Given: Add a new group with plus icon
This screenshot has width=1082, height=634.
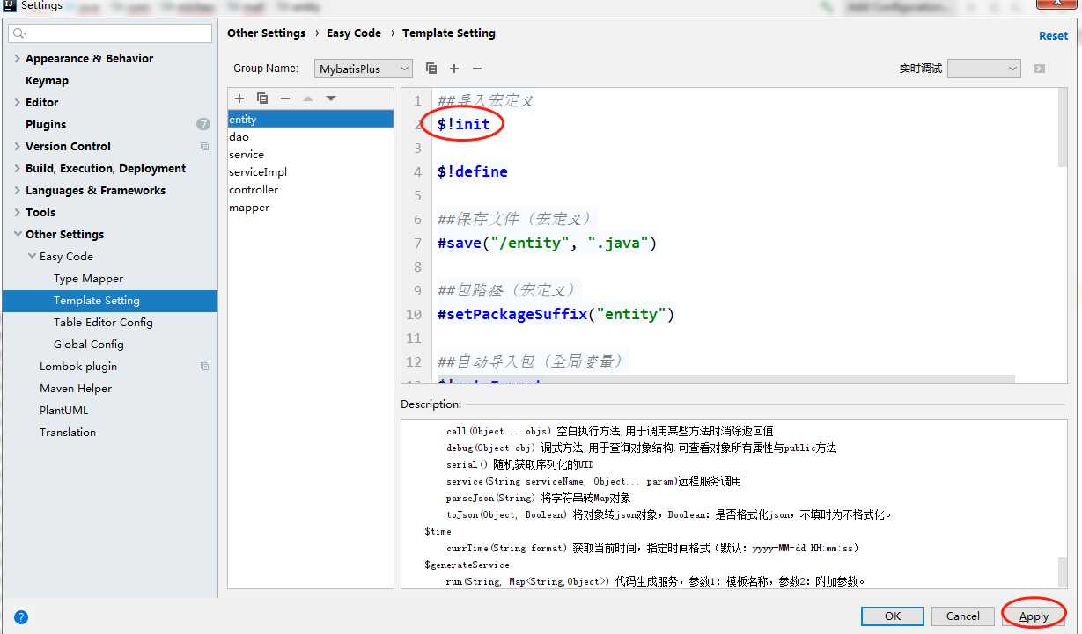Looking at the screenshot, I should click(454, 69).
